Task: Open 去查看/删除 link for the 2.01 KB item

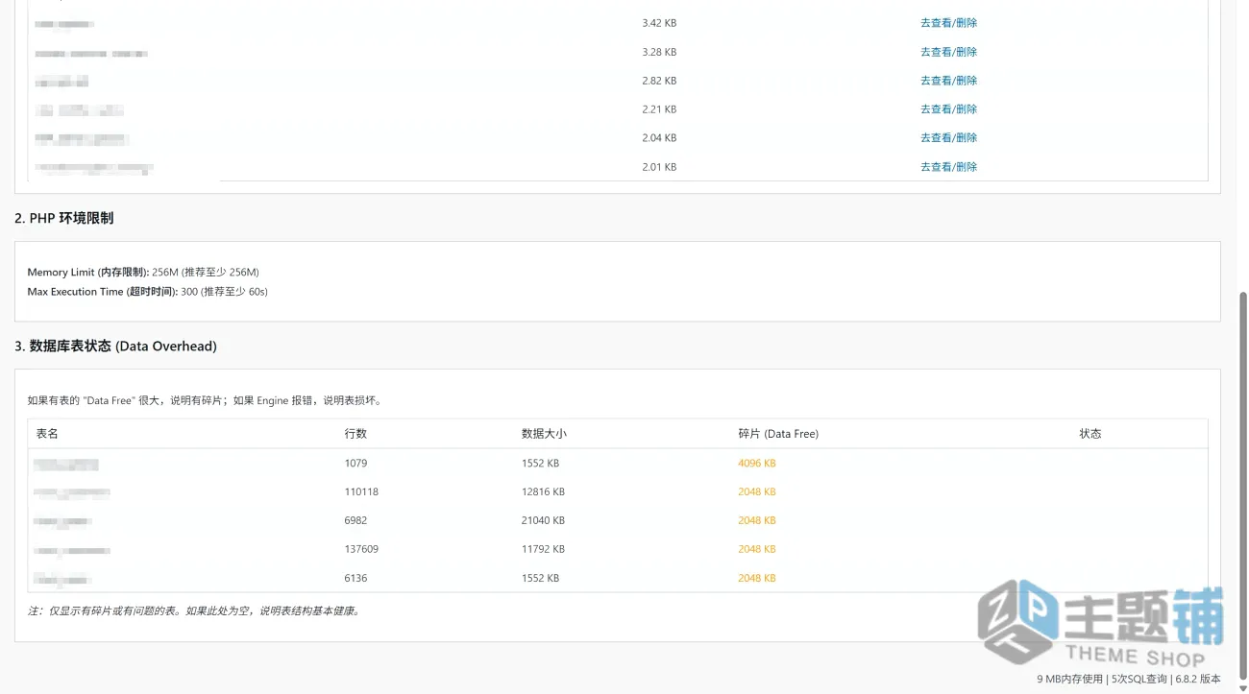Action: click(948, 167)
